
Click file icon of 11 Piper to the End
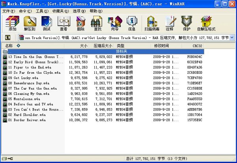(x=5, y=67)
